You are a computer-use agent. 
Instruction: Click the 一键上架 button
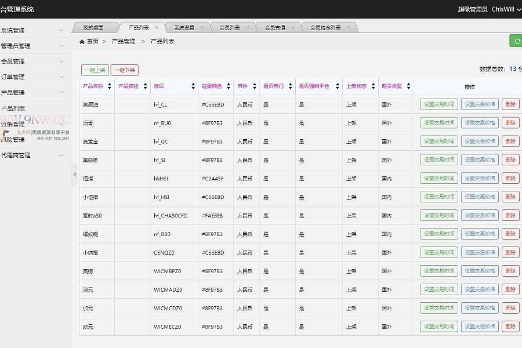(x=95, y=70)
